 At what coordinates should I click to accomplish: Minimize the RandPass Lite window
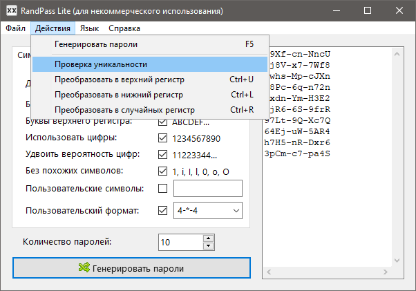click(337, 10)
